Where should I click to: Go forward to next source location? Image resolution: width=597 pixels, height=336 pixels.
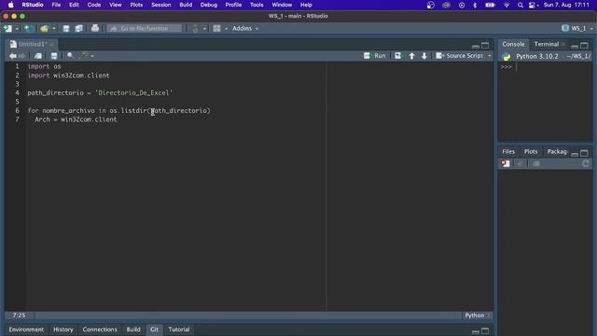click(x=22, y=56)
